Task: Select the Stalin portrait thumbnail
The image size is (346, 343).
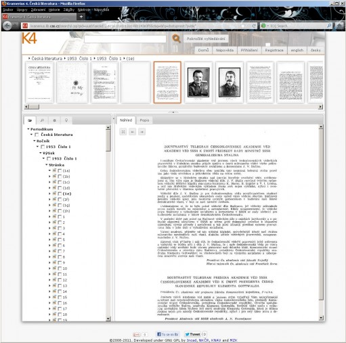Action: click(x=230, y=83)
